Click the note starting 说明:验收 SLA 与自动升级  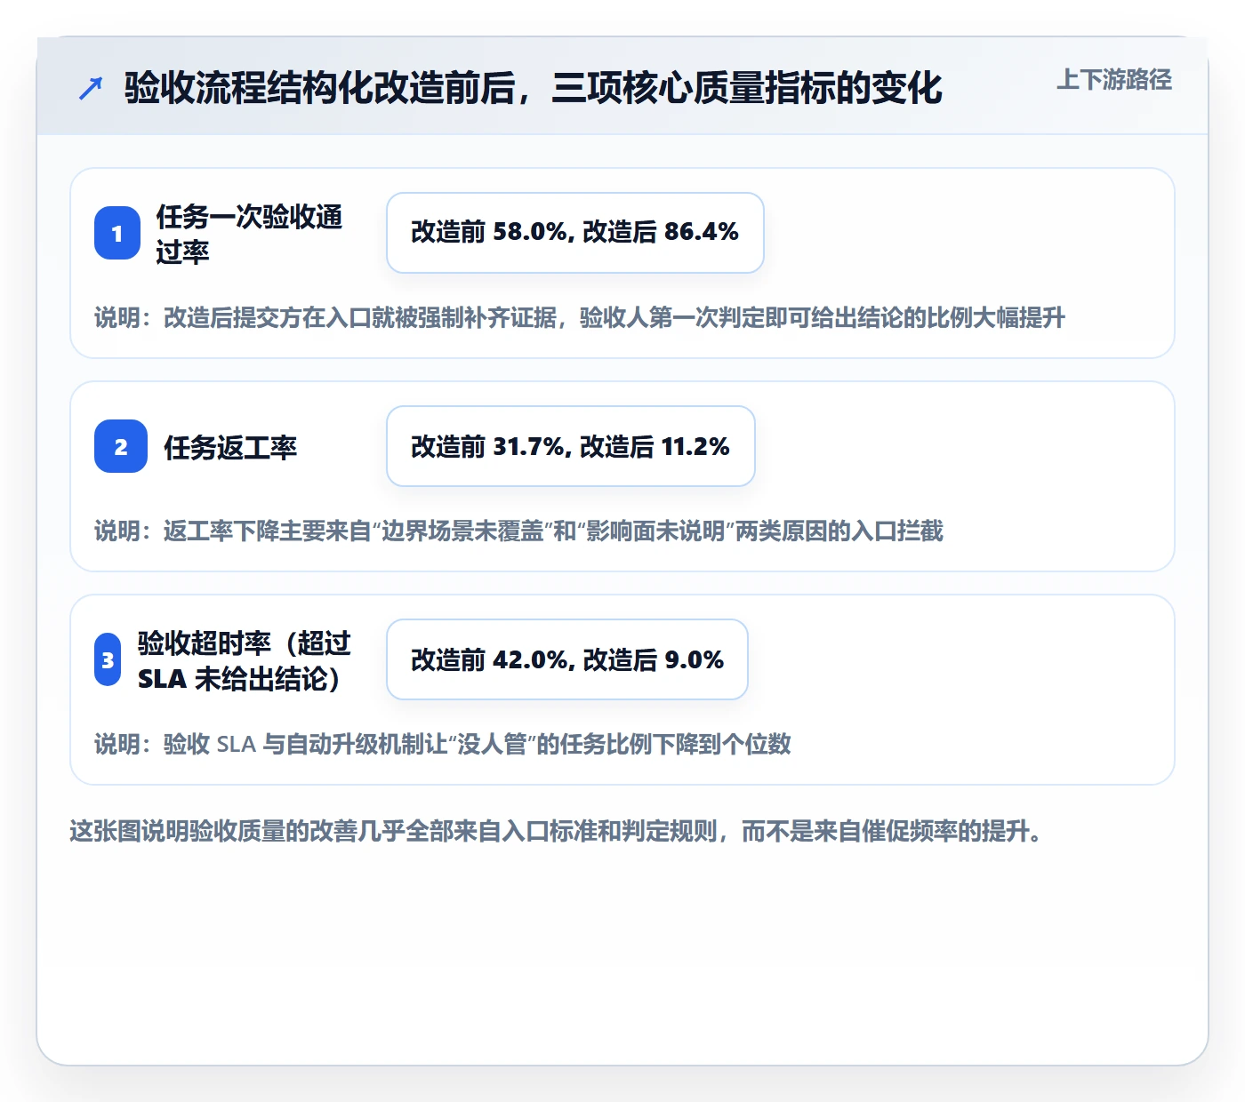[443, 744]
